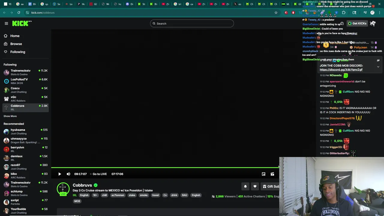Select the Cx tag
This screenshot has width=384, height=216.
coord(165,195)
